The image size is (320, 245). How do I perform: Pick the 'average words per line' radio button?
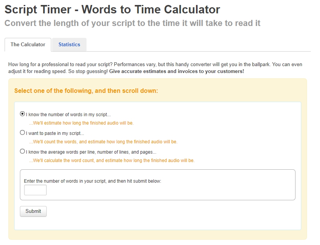pyautogui.click(x=22, y=151)
